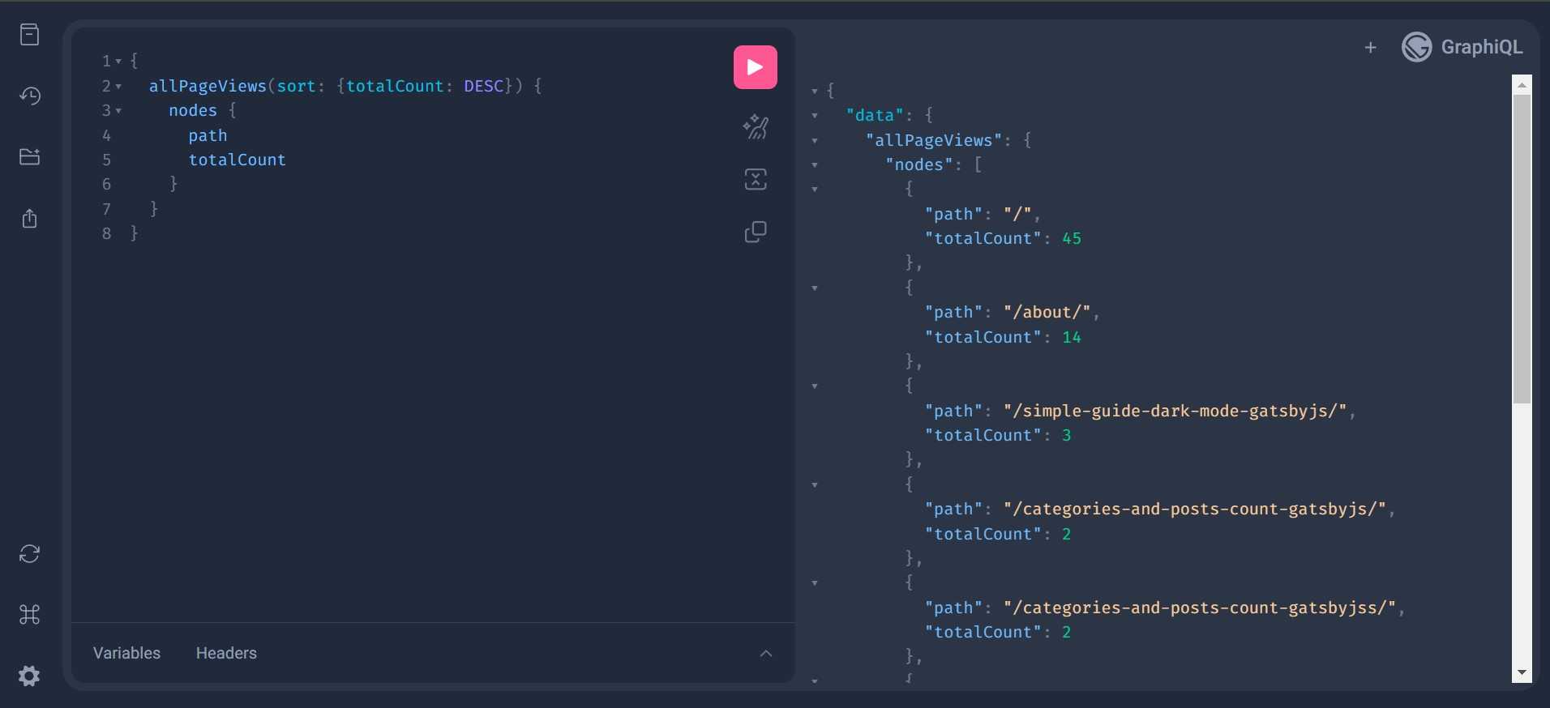
Task: Fold the allPageViews block on line 2
Action: pyautogui.click(x=118, y=87)
